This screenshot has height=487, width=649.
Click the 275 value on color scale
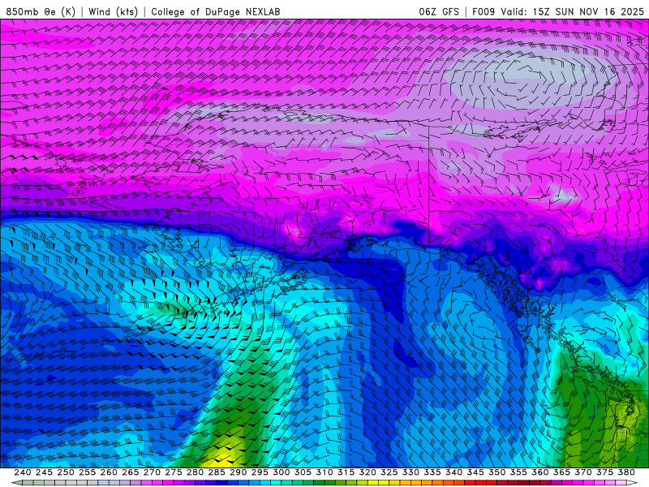coord(174,472)
